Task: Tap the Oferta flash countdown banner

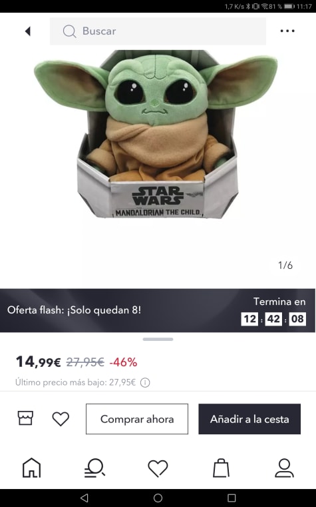Action: coord(158,310)
